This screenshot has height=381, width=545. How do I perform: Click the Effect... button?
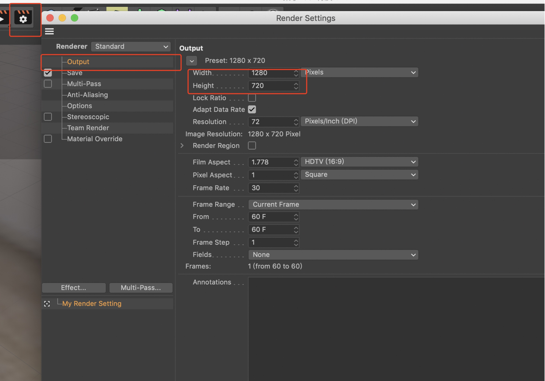(x=74, y=288)
